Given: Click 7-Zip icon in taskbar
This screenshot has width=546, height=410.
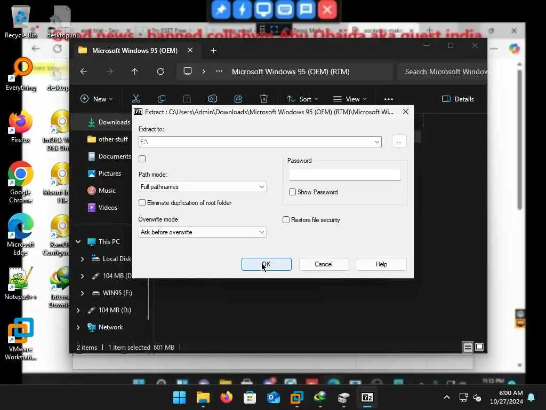Looking at the screenshot, I should (367, 397).
